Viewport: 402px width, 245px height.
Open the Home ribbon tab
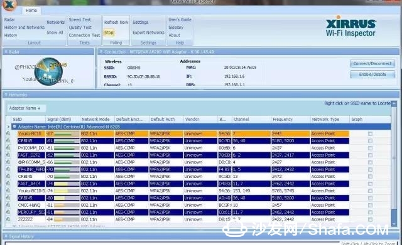coord(31,11)
